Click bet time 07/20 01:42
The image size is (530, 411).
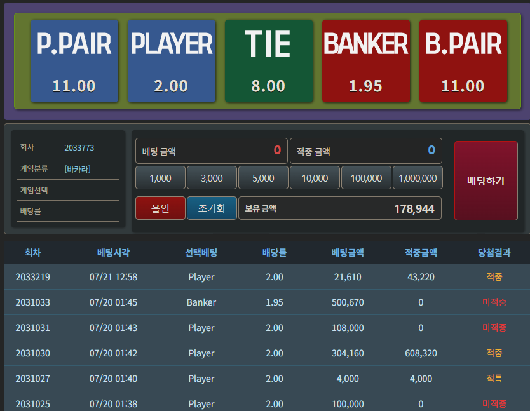pyautogui.click(x=113, y=353)
